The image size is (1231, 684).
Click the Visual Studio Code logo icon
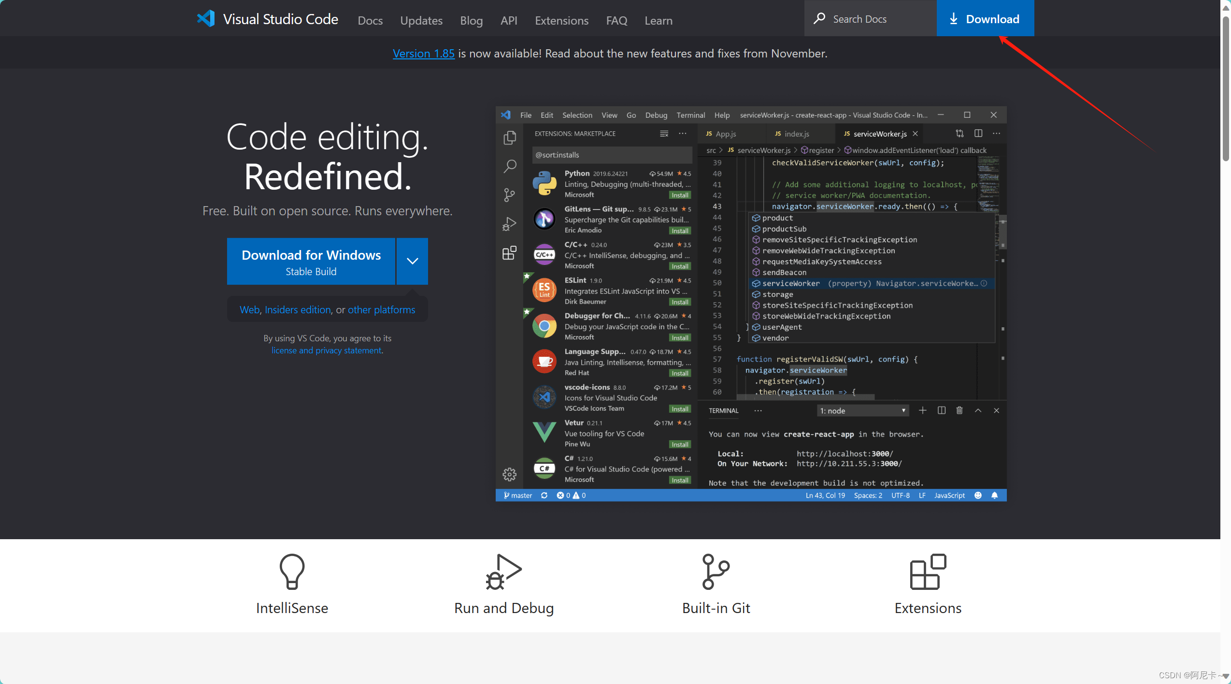(x=206, y=19)
